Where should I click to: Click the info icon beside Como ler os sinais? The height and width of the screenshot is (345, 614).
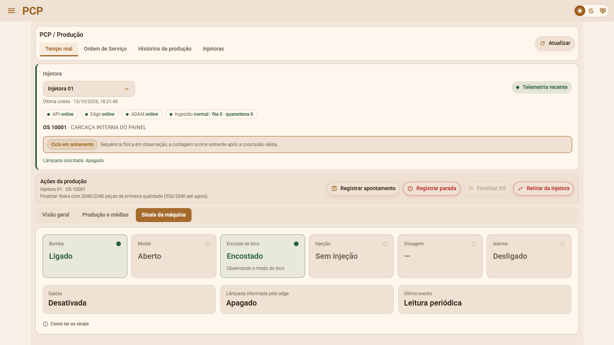point(46,324)
